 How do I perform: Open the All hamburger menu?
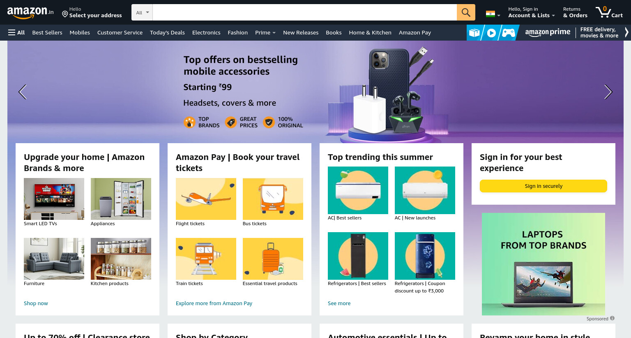(x=16, y=32)
